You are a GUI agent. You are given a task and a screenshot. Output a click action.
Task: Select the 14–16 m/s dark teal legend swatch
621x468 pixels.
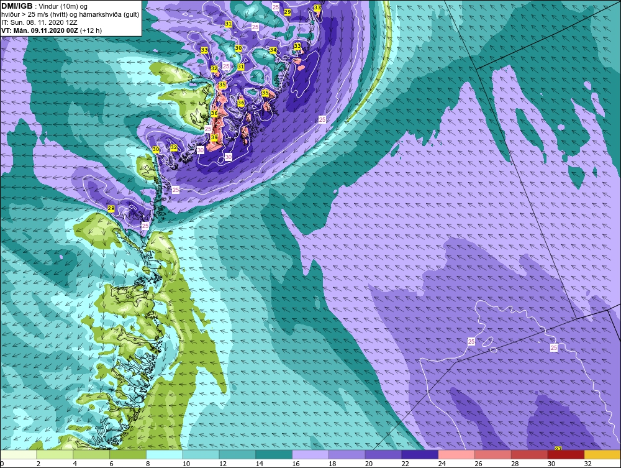coord(274,454)
